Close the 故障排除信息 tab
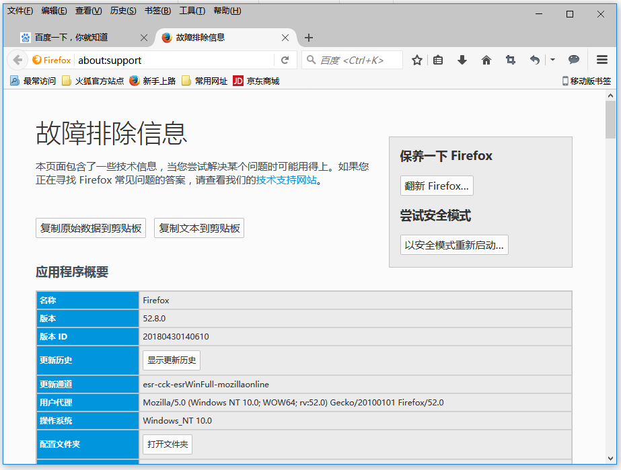Screen dimensions: 621x470 [x=285, y=38]
